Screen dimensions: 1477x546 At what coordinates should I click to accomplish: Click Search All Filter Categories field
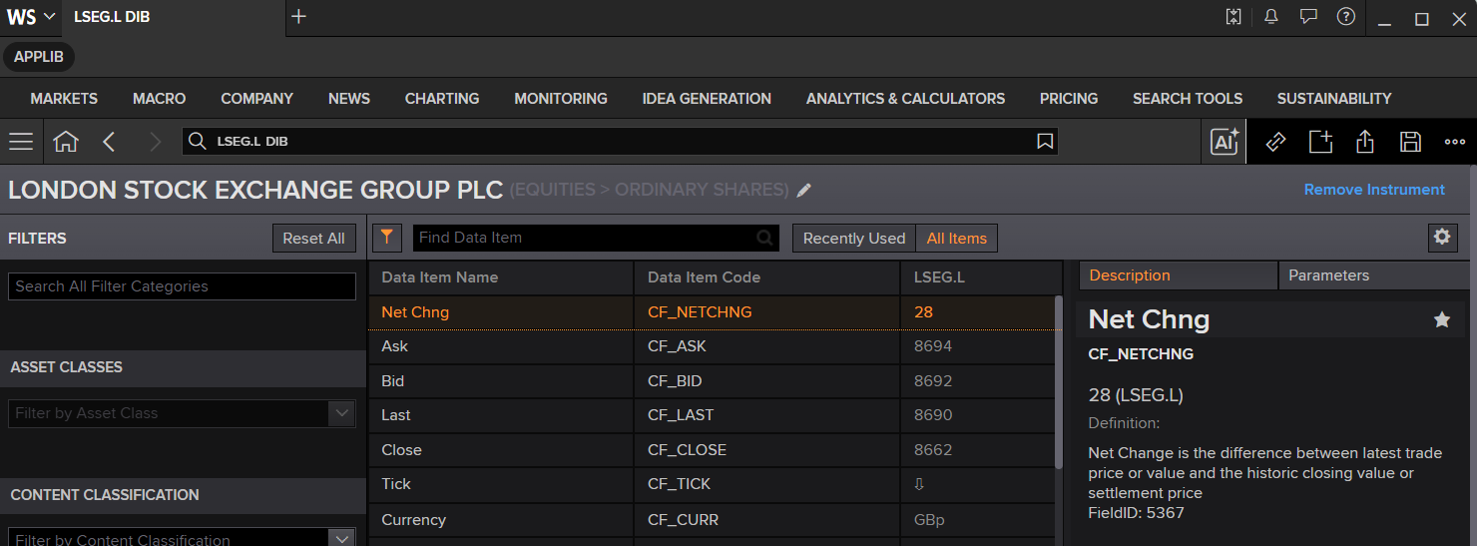tap(182, 286)
